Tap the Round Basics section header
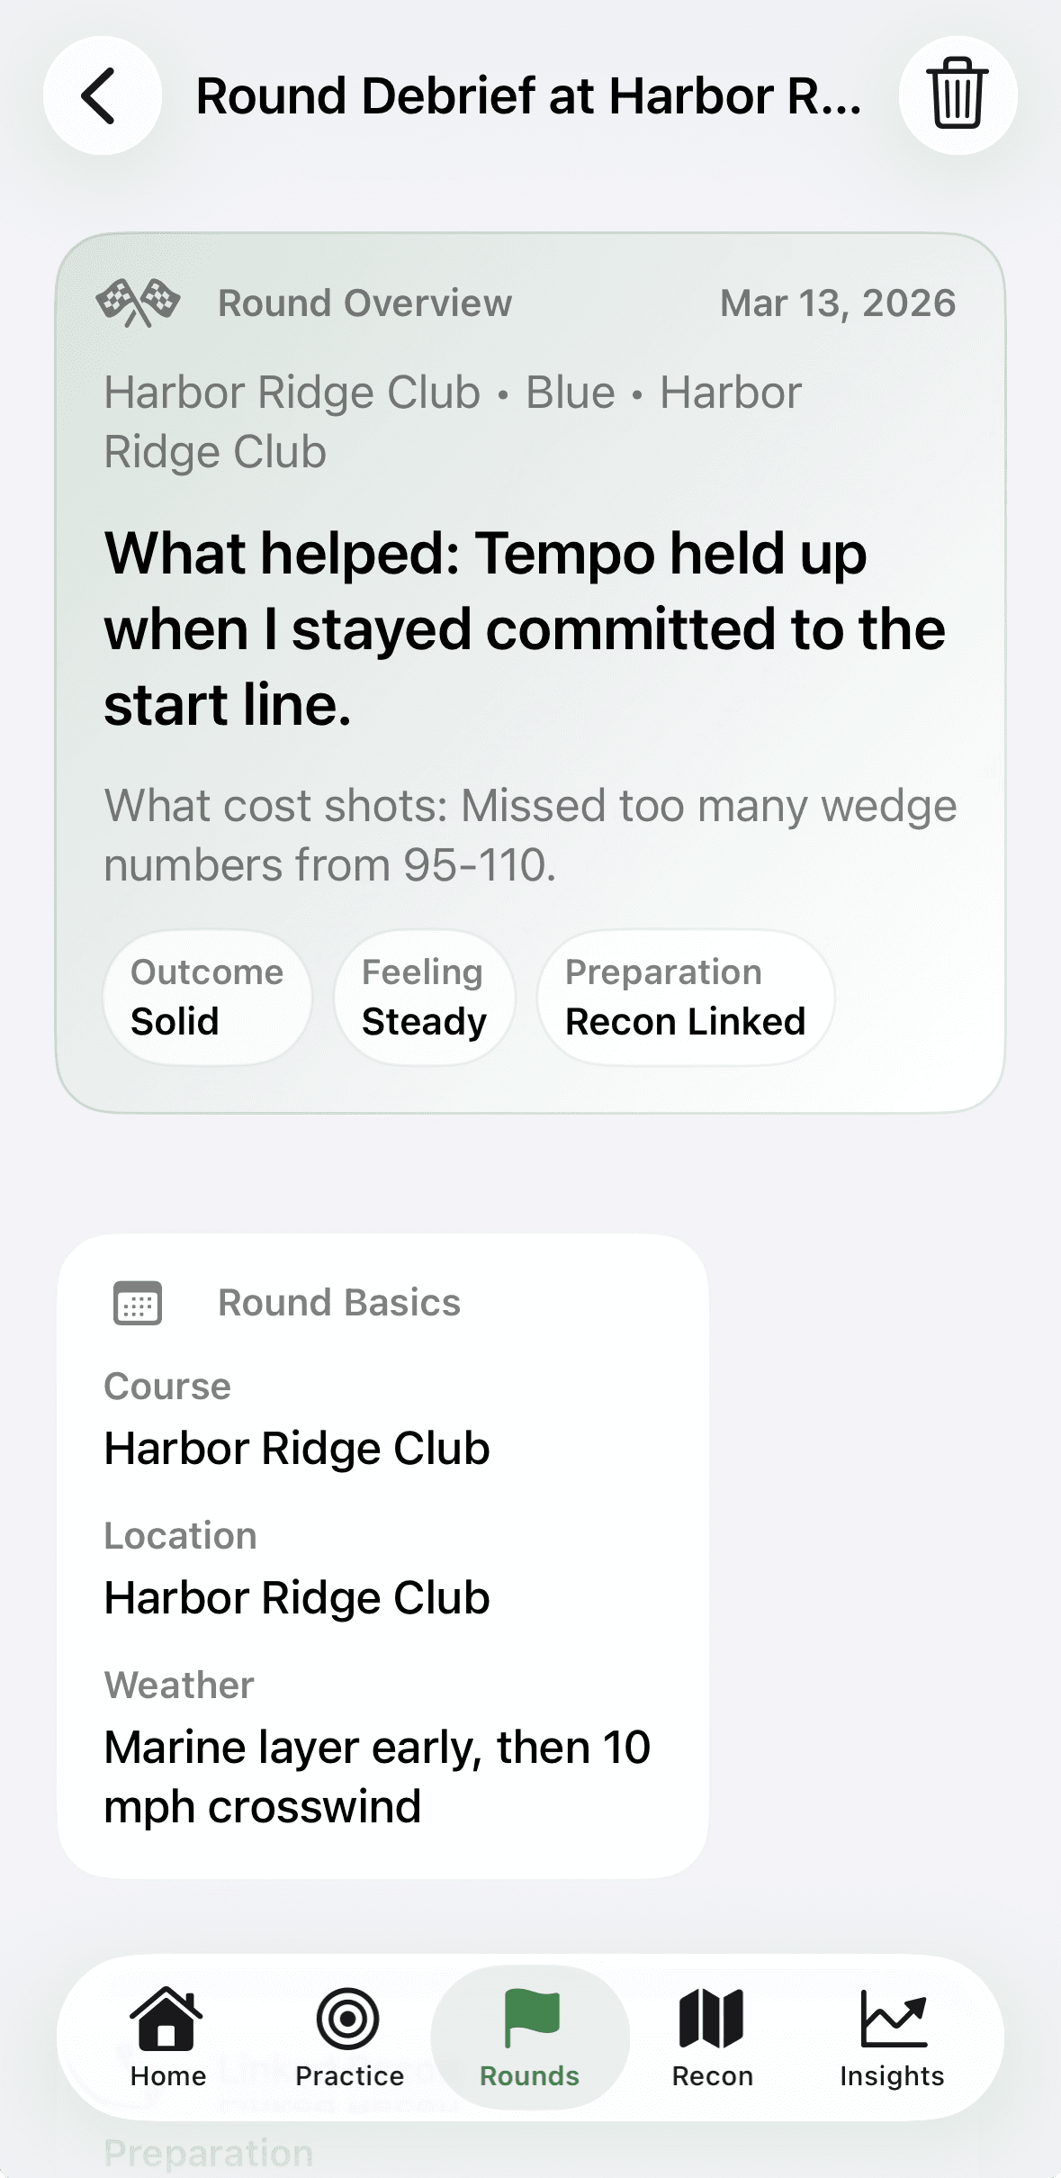This screenshot has width=1061, height=2178. 339,1303
